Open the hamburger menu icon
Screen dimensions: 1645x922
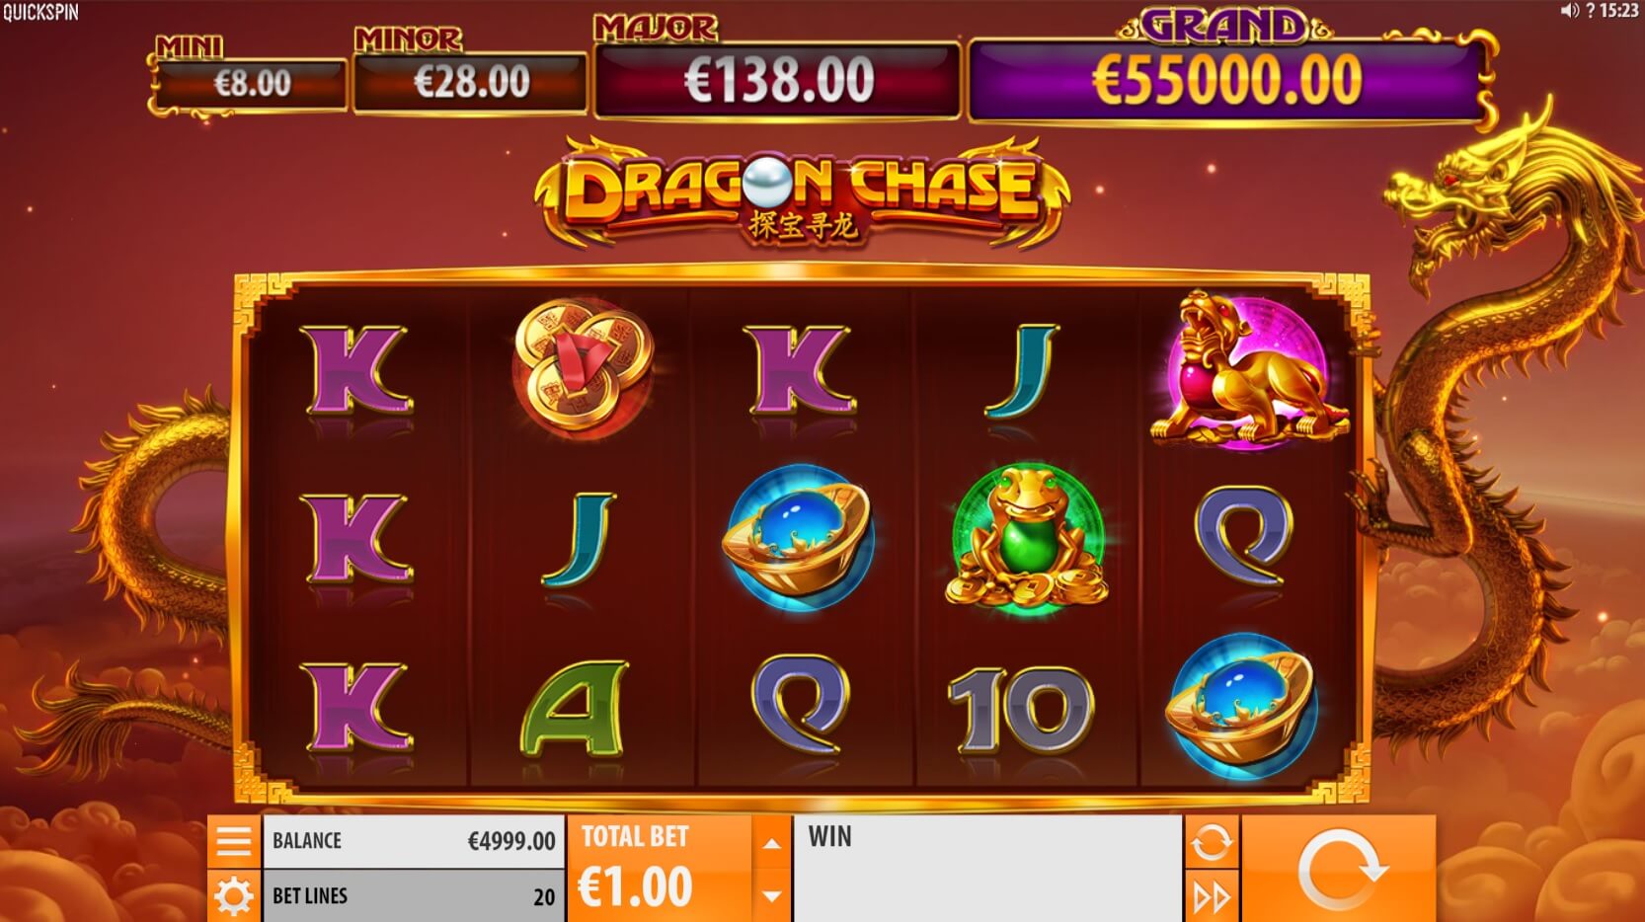click(x=234, y=841)
